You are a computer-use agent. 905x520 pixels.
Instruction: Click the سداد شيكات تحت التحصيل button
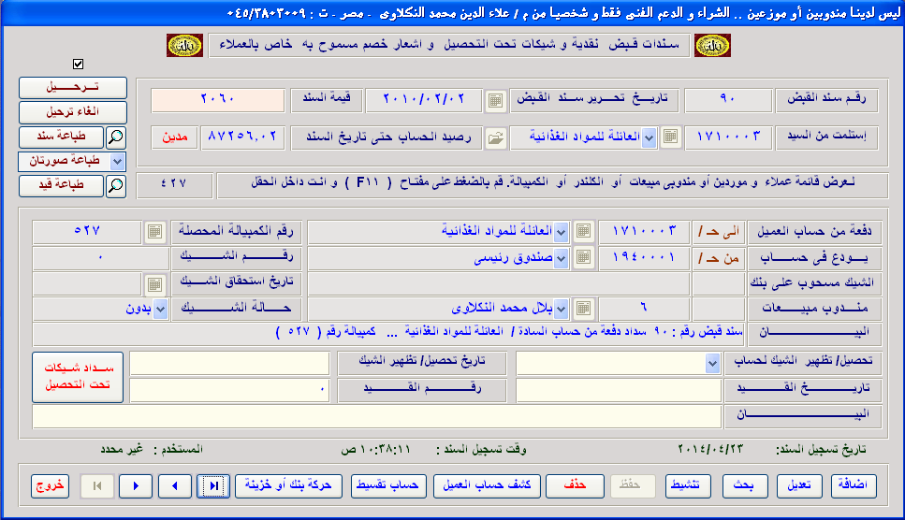click(x=77, y=377)
